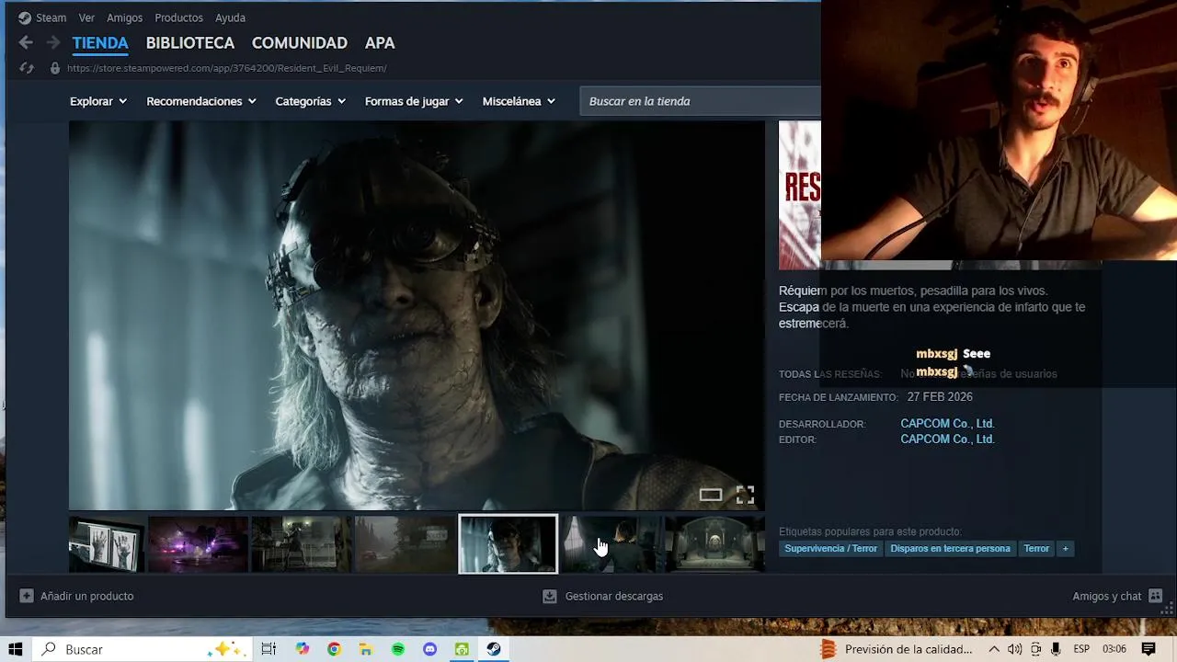Expand the Formas de jugar dropdown

(414, 101)
